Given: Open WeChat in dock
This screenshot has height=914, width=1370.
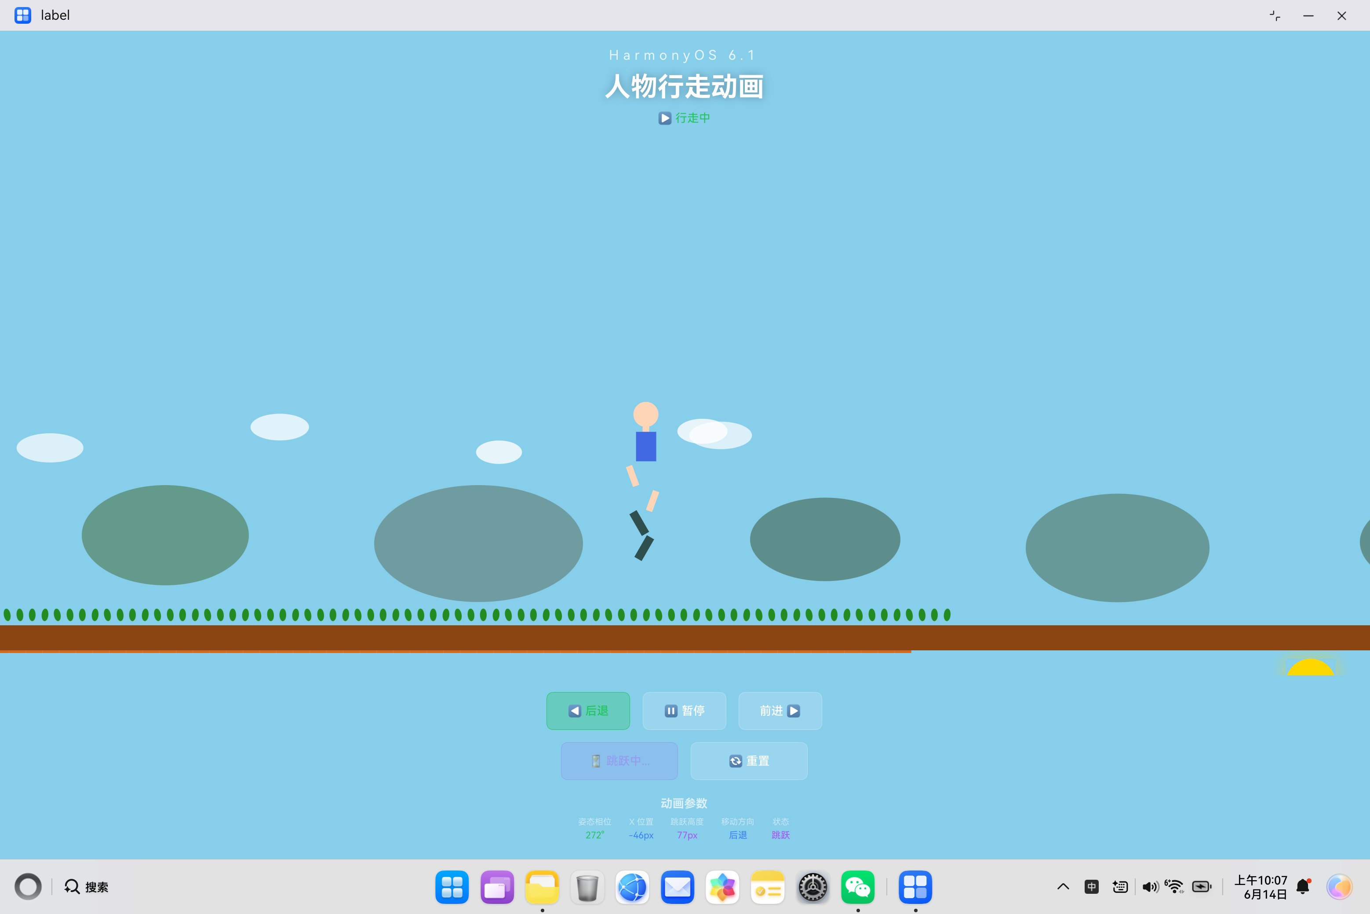Looking at the screenshot, I should pos(858,887).
